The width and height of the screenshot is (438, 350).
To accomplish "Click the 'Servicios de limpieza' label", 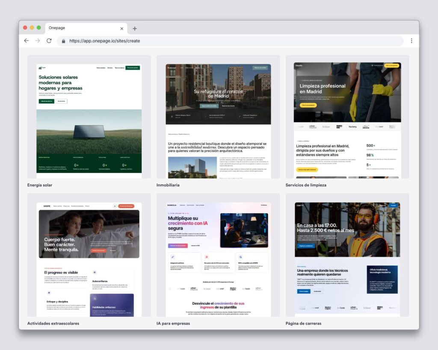I will coord(306,185).
